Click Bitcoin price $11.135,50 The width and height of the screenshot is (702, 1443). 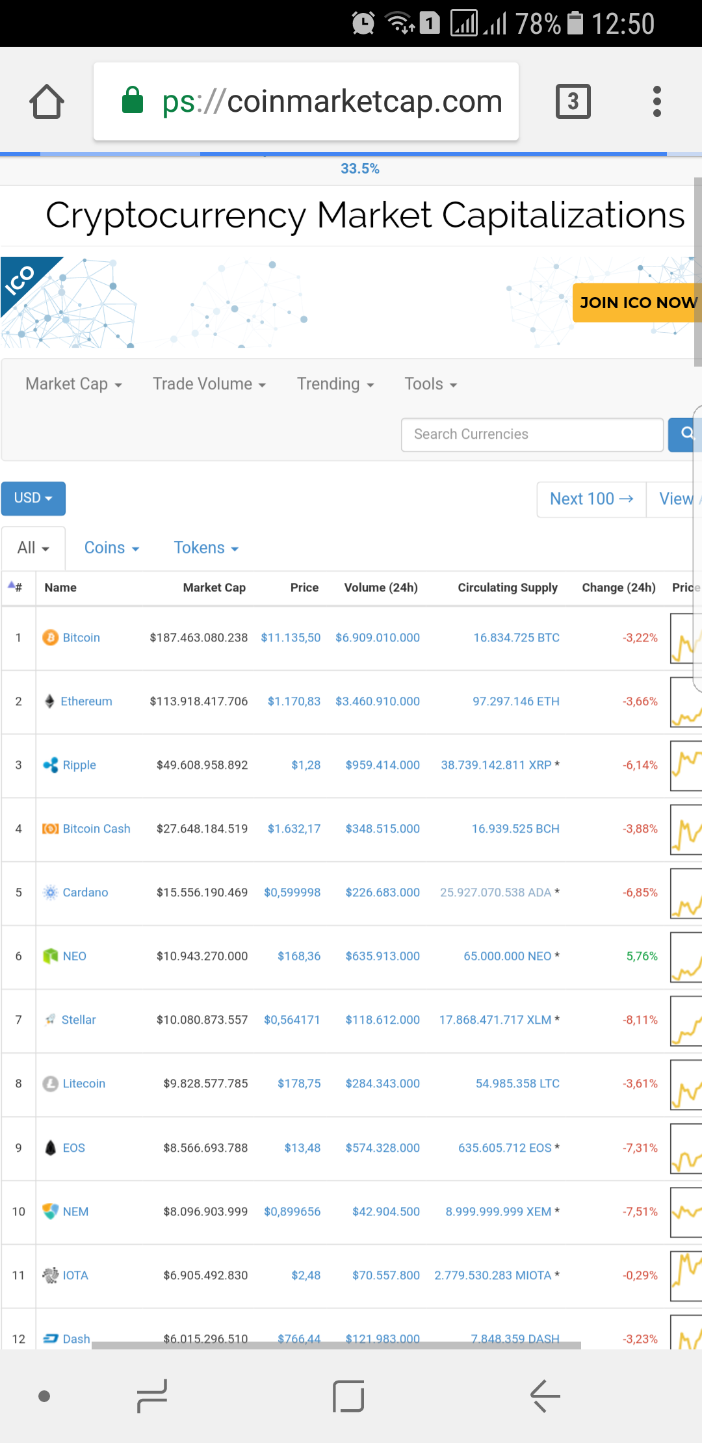291,638
